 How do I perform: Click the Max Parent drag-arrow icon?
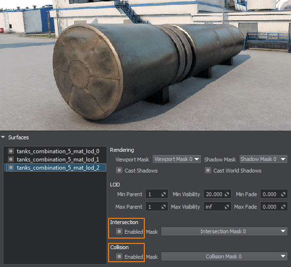coord(163,207)
